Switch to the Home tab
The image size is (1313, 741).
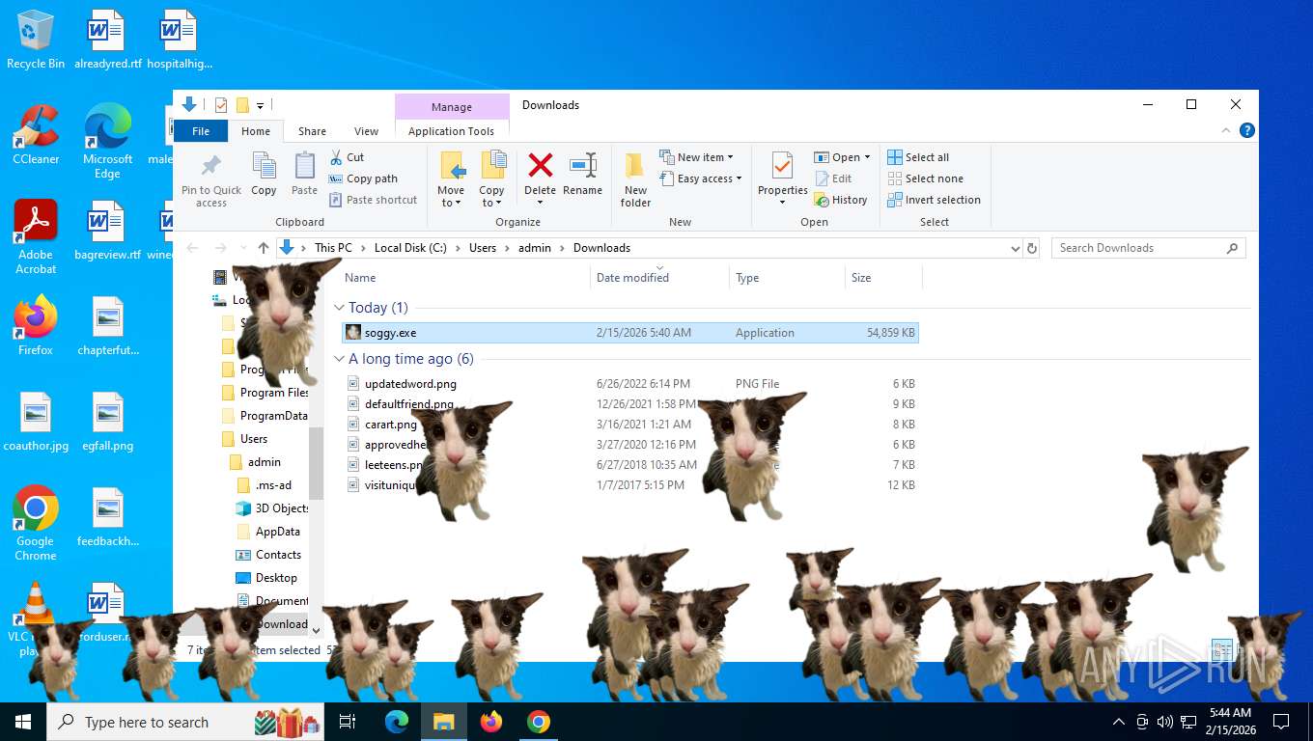click(256, 131)
